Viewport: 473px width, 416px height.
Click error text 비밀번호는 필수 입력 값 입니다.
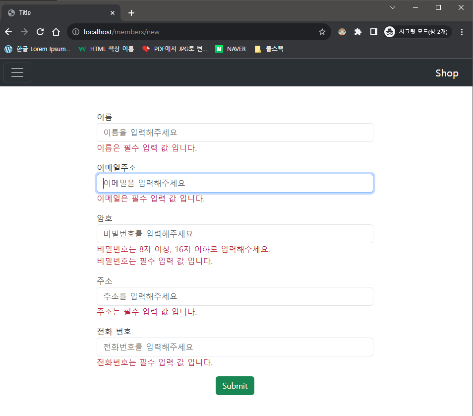[x=155, y=261]
